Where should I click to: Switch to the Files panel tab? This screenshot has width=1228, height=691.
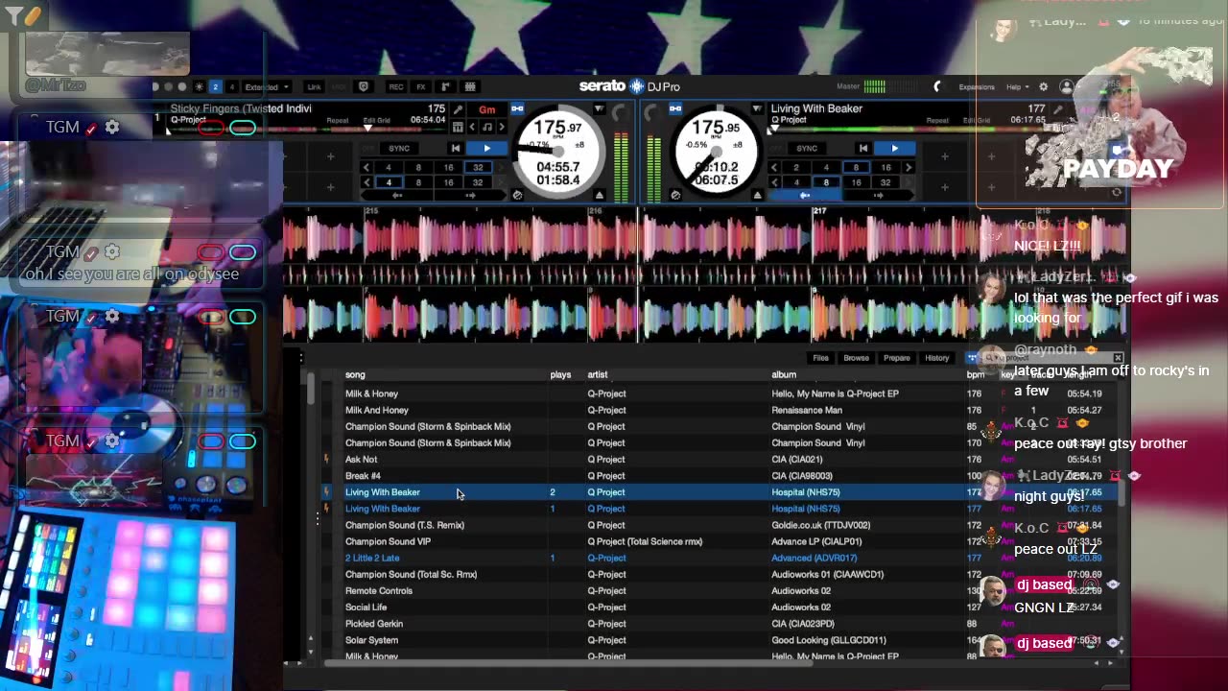click(x=820, y=358)
